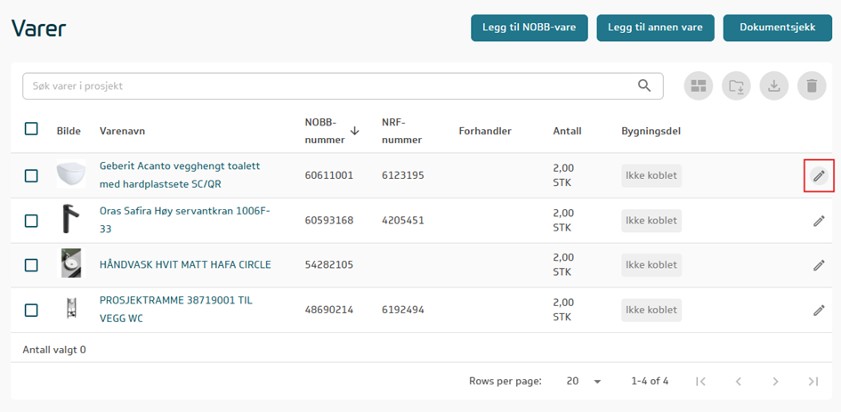
Task: Click the move-to-folder icon button
Action: click(737, 86)
